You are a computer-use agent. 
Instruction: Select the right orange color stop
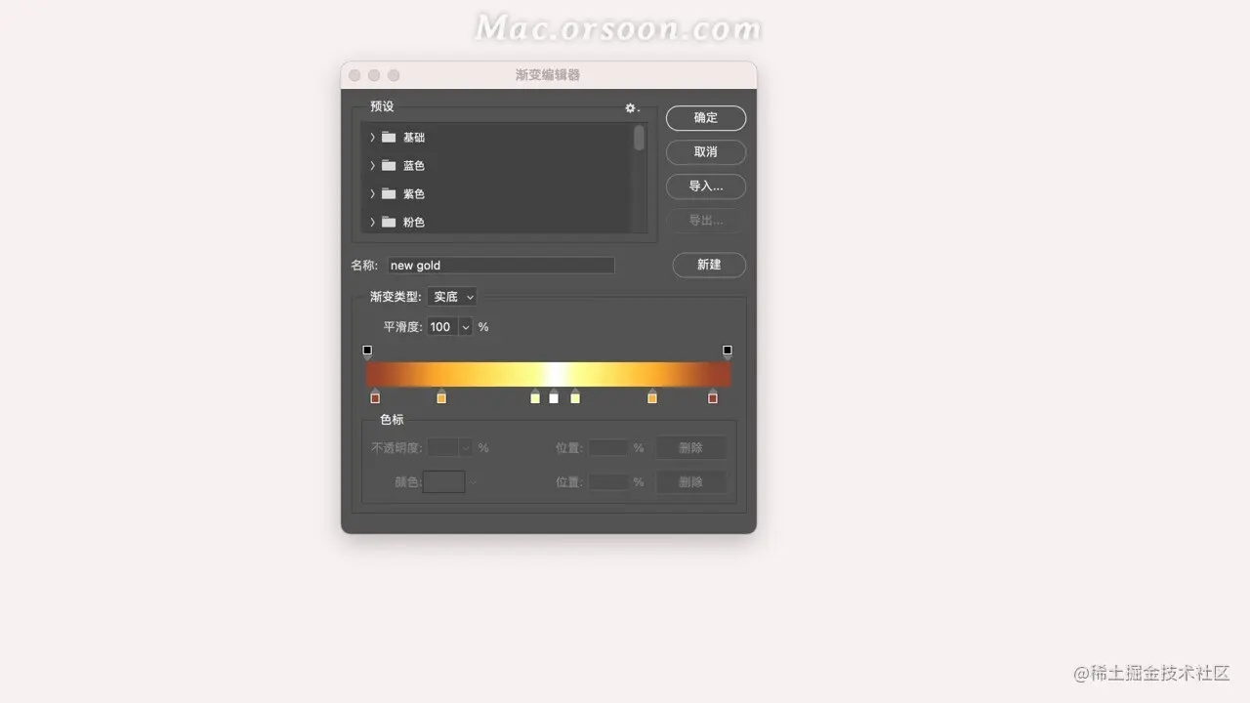pos(652,396)
